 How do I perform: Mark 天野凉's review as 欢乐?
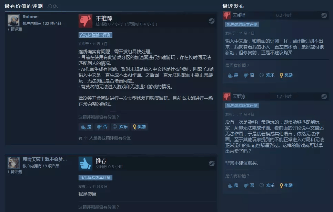[x=267, y=186]
